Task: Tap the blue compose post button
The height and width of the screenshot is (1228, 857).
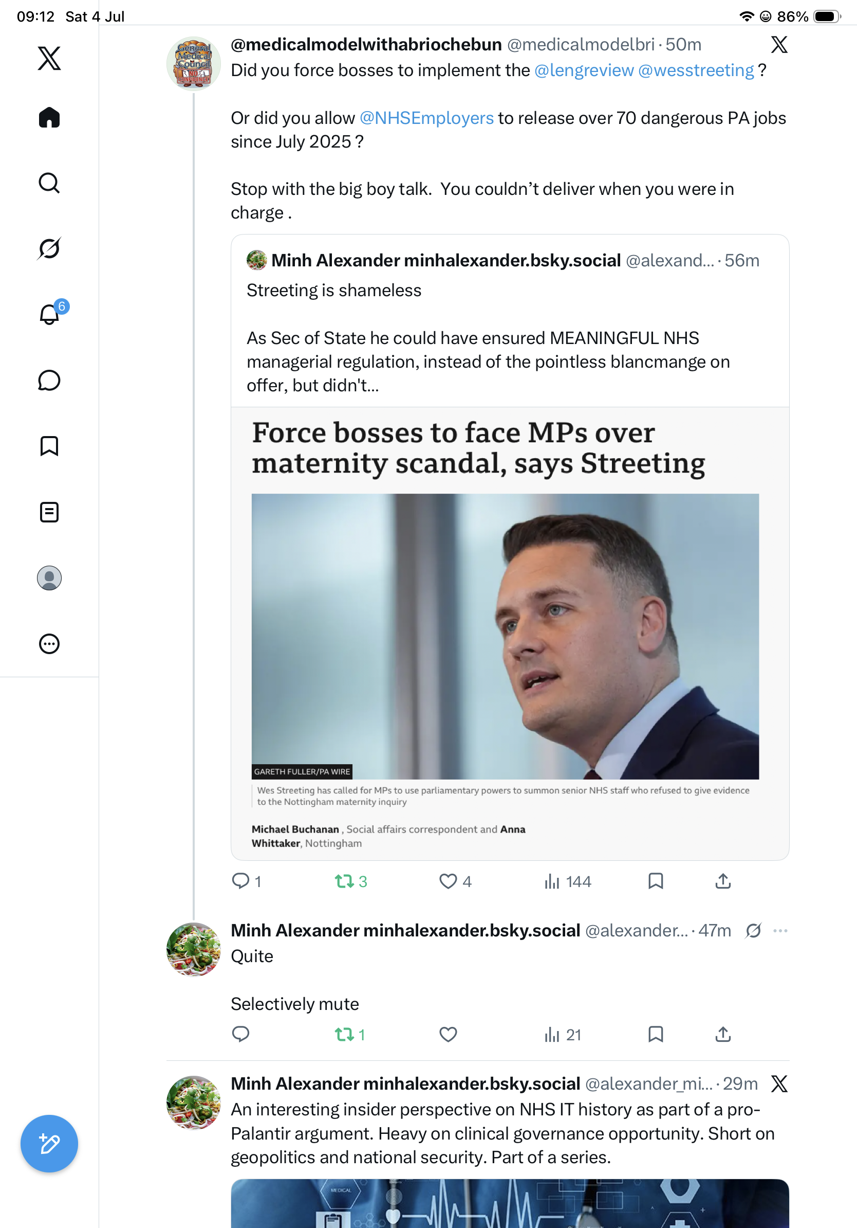Action: 49,1144
